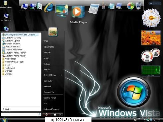163x122 pixels.
Task: Click the CPU meter gadget
Action: (151, 55)
